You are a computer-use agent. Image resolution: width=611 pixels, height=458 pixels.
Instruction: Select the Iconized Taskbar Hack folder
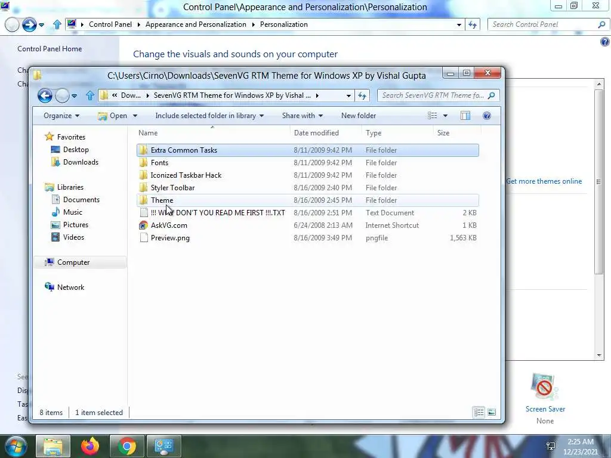308,175
